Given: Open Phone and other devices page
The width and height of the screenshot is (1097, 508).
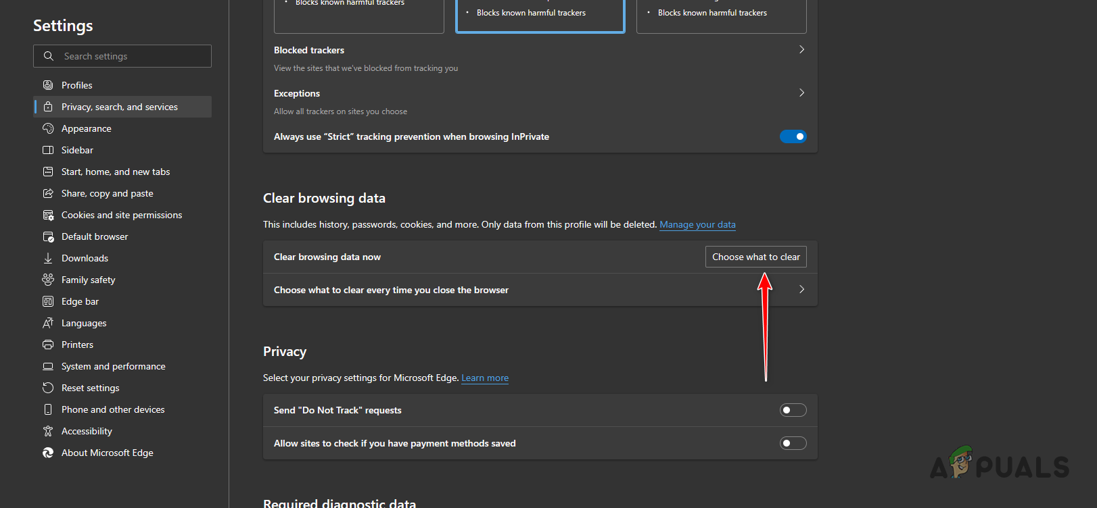Looking at the screenshot, I should 122,409.
